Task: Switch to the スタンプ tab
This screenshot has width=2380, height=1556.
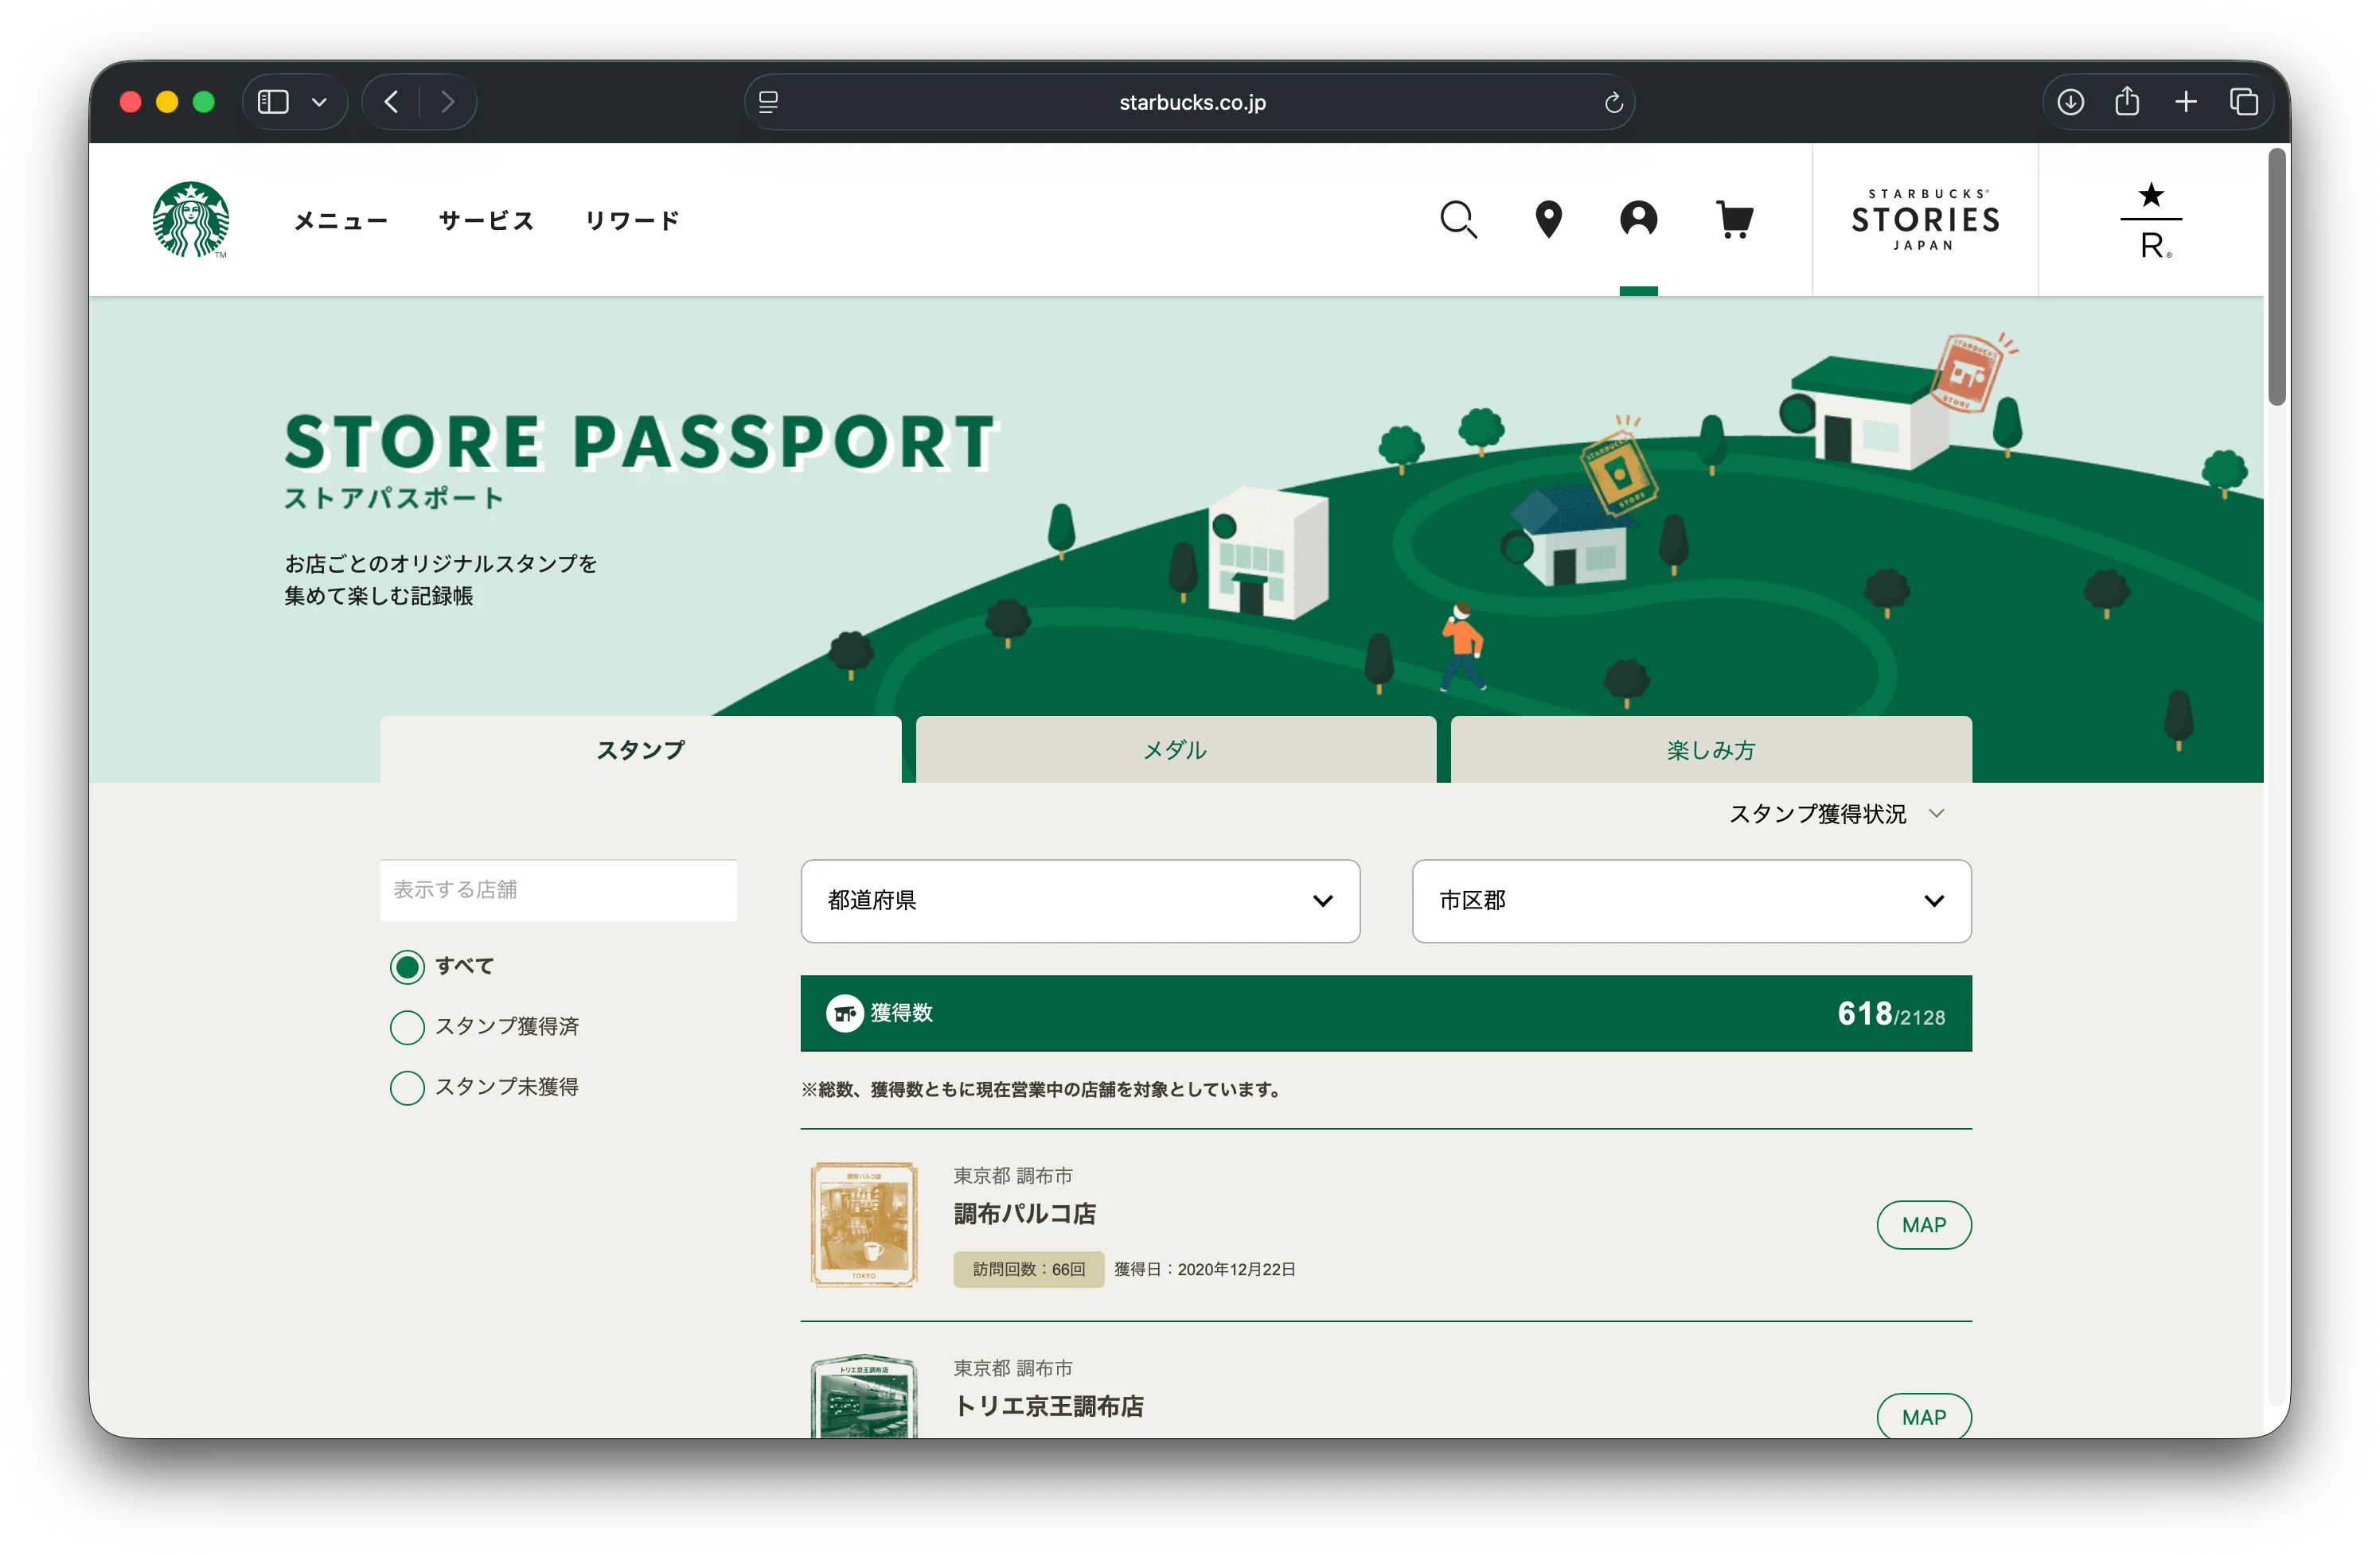Action: click(x=640, y=749)
